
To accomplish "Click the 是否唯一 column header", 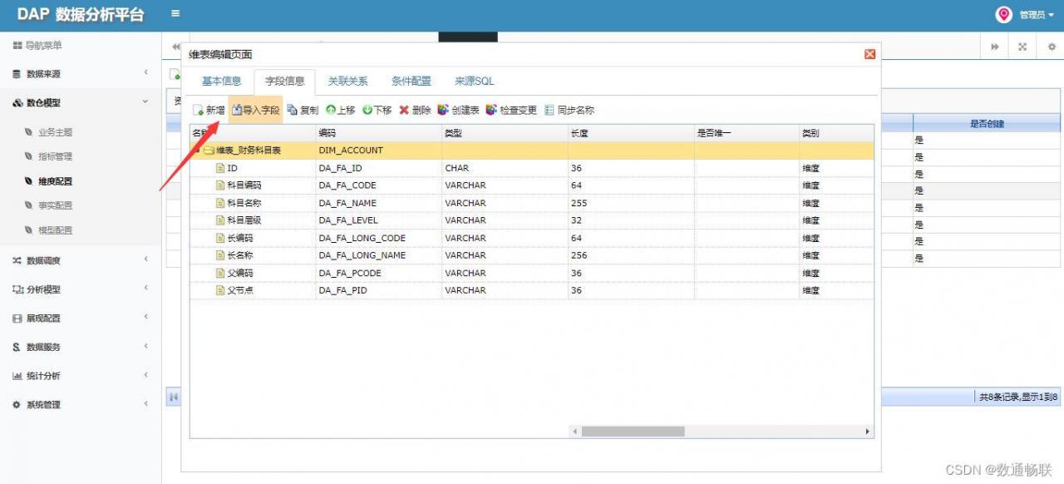I will pos(746,133).
